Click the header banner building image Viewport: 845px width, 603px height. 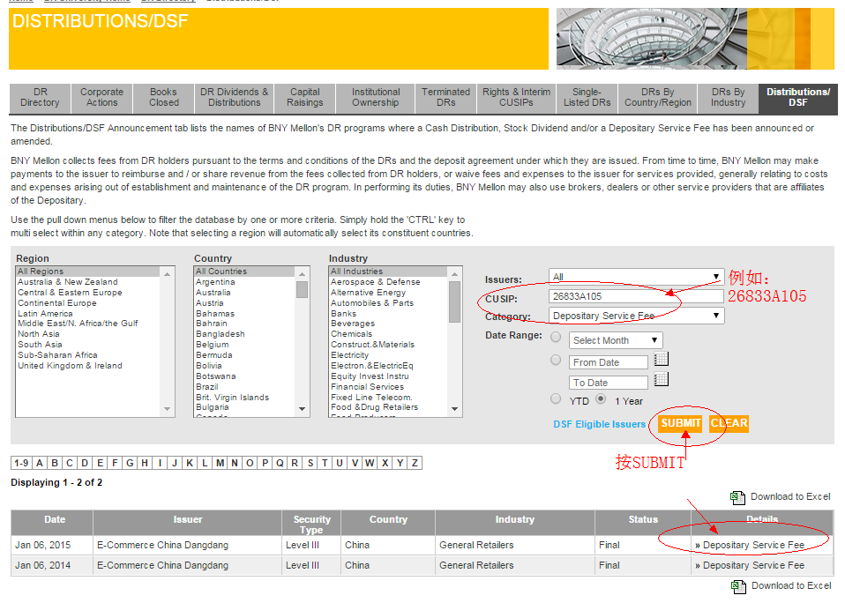click(x=695, y=39)
